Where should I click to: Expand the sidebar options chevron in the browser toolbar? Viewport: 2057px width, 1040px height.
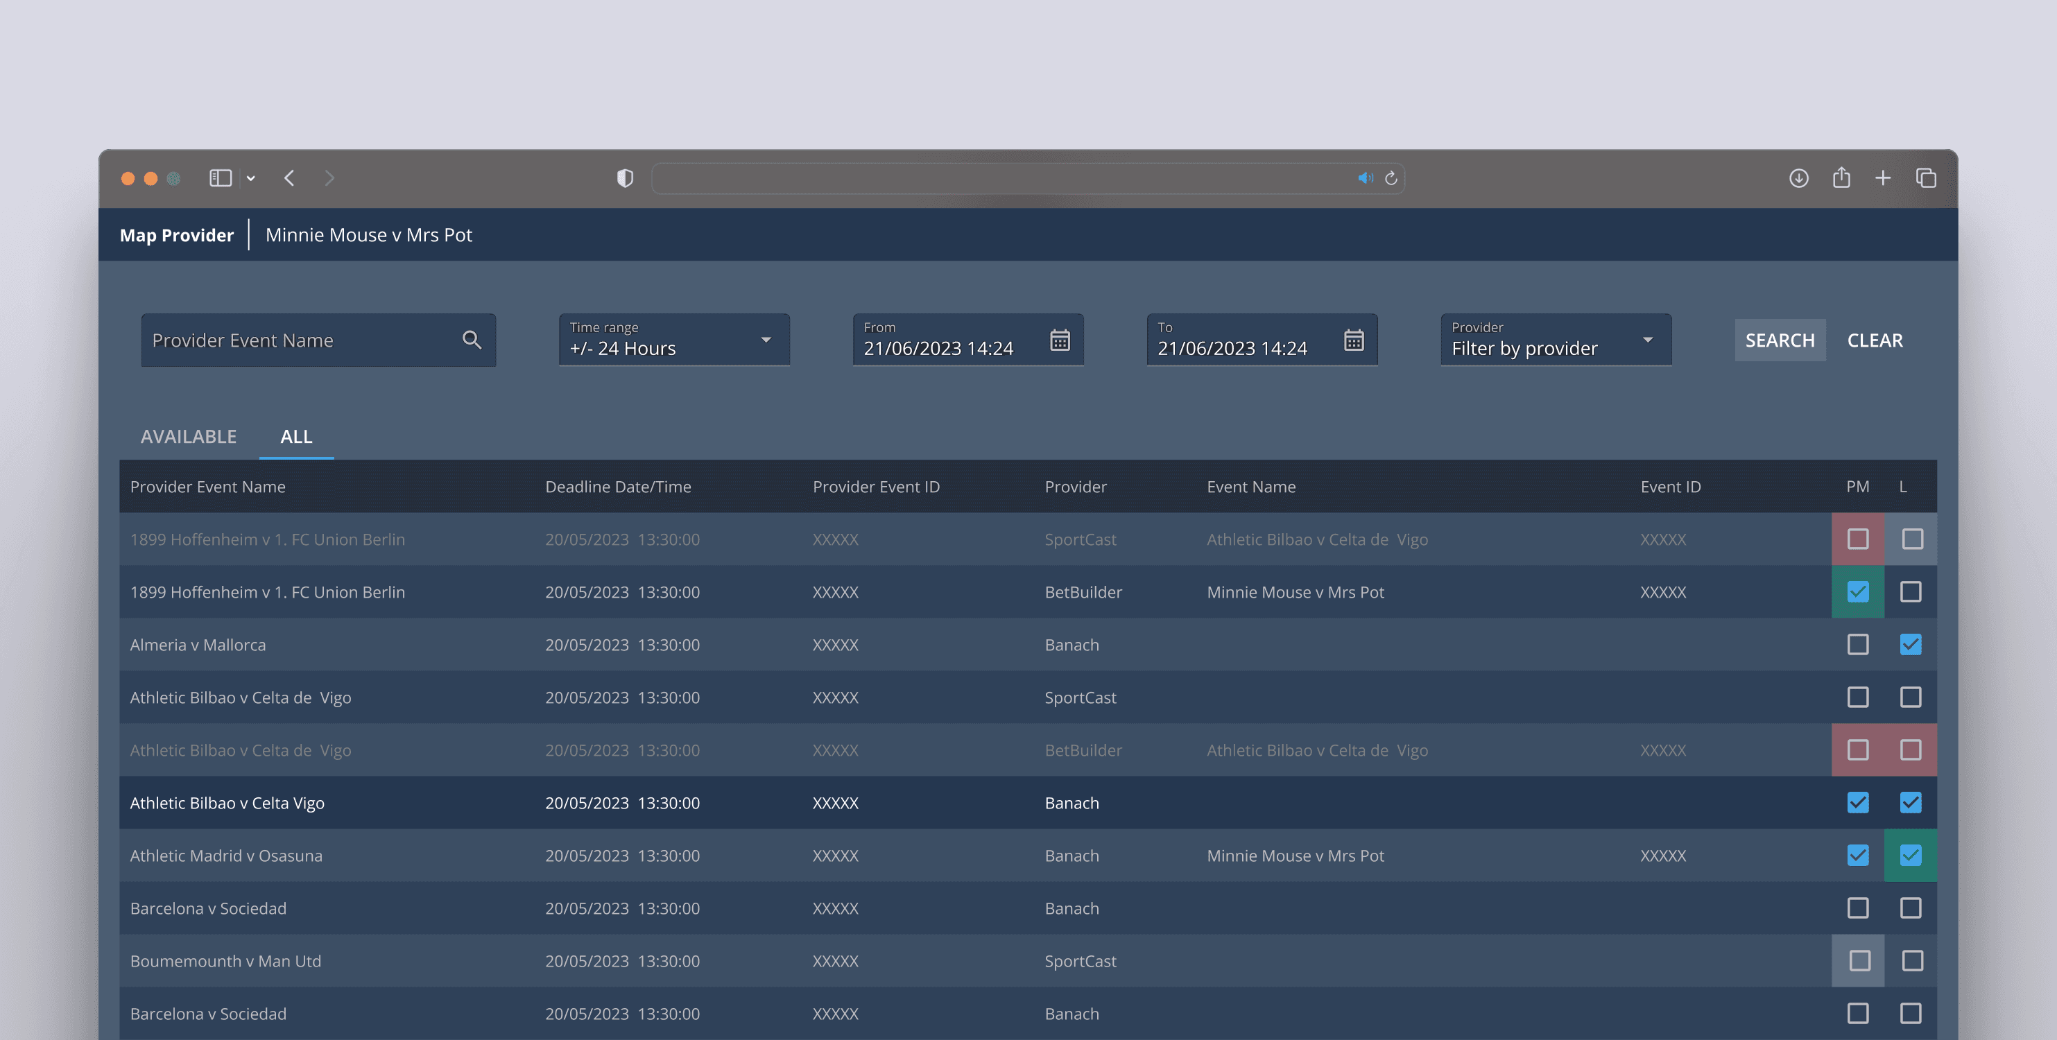click(x=251, y=178)
